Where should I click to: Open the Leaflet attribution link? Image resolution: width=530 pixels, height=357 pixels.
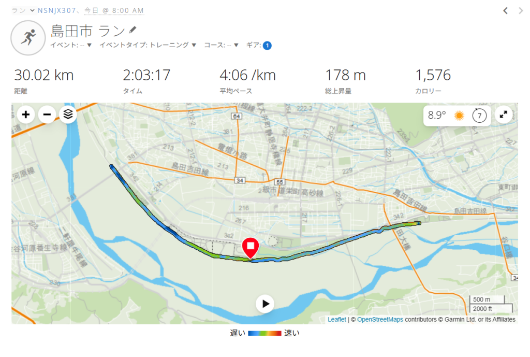coord(336,320)
